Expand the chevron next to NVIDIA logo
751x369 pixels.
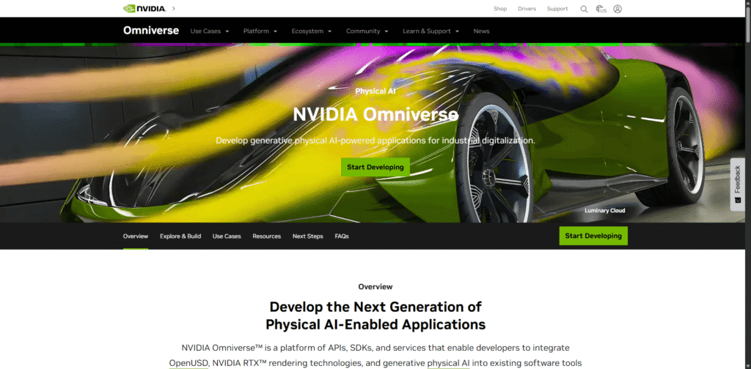pyautogui.click(x=173, y=9)
